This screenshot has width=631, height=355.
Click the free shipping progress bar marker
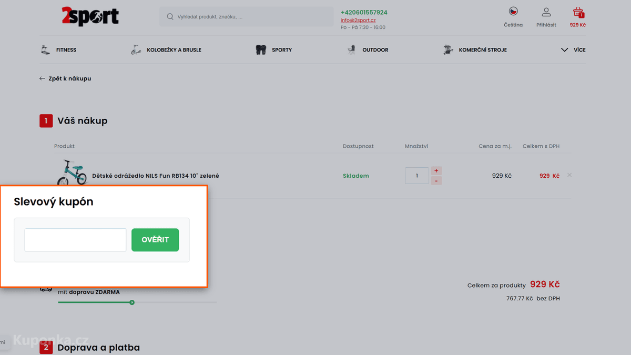(x=132, y=302)
